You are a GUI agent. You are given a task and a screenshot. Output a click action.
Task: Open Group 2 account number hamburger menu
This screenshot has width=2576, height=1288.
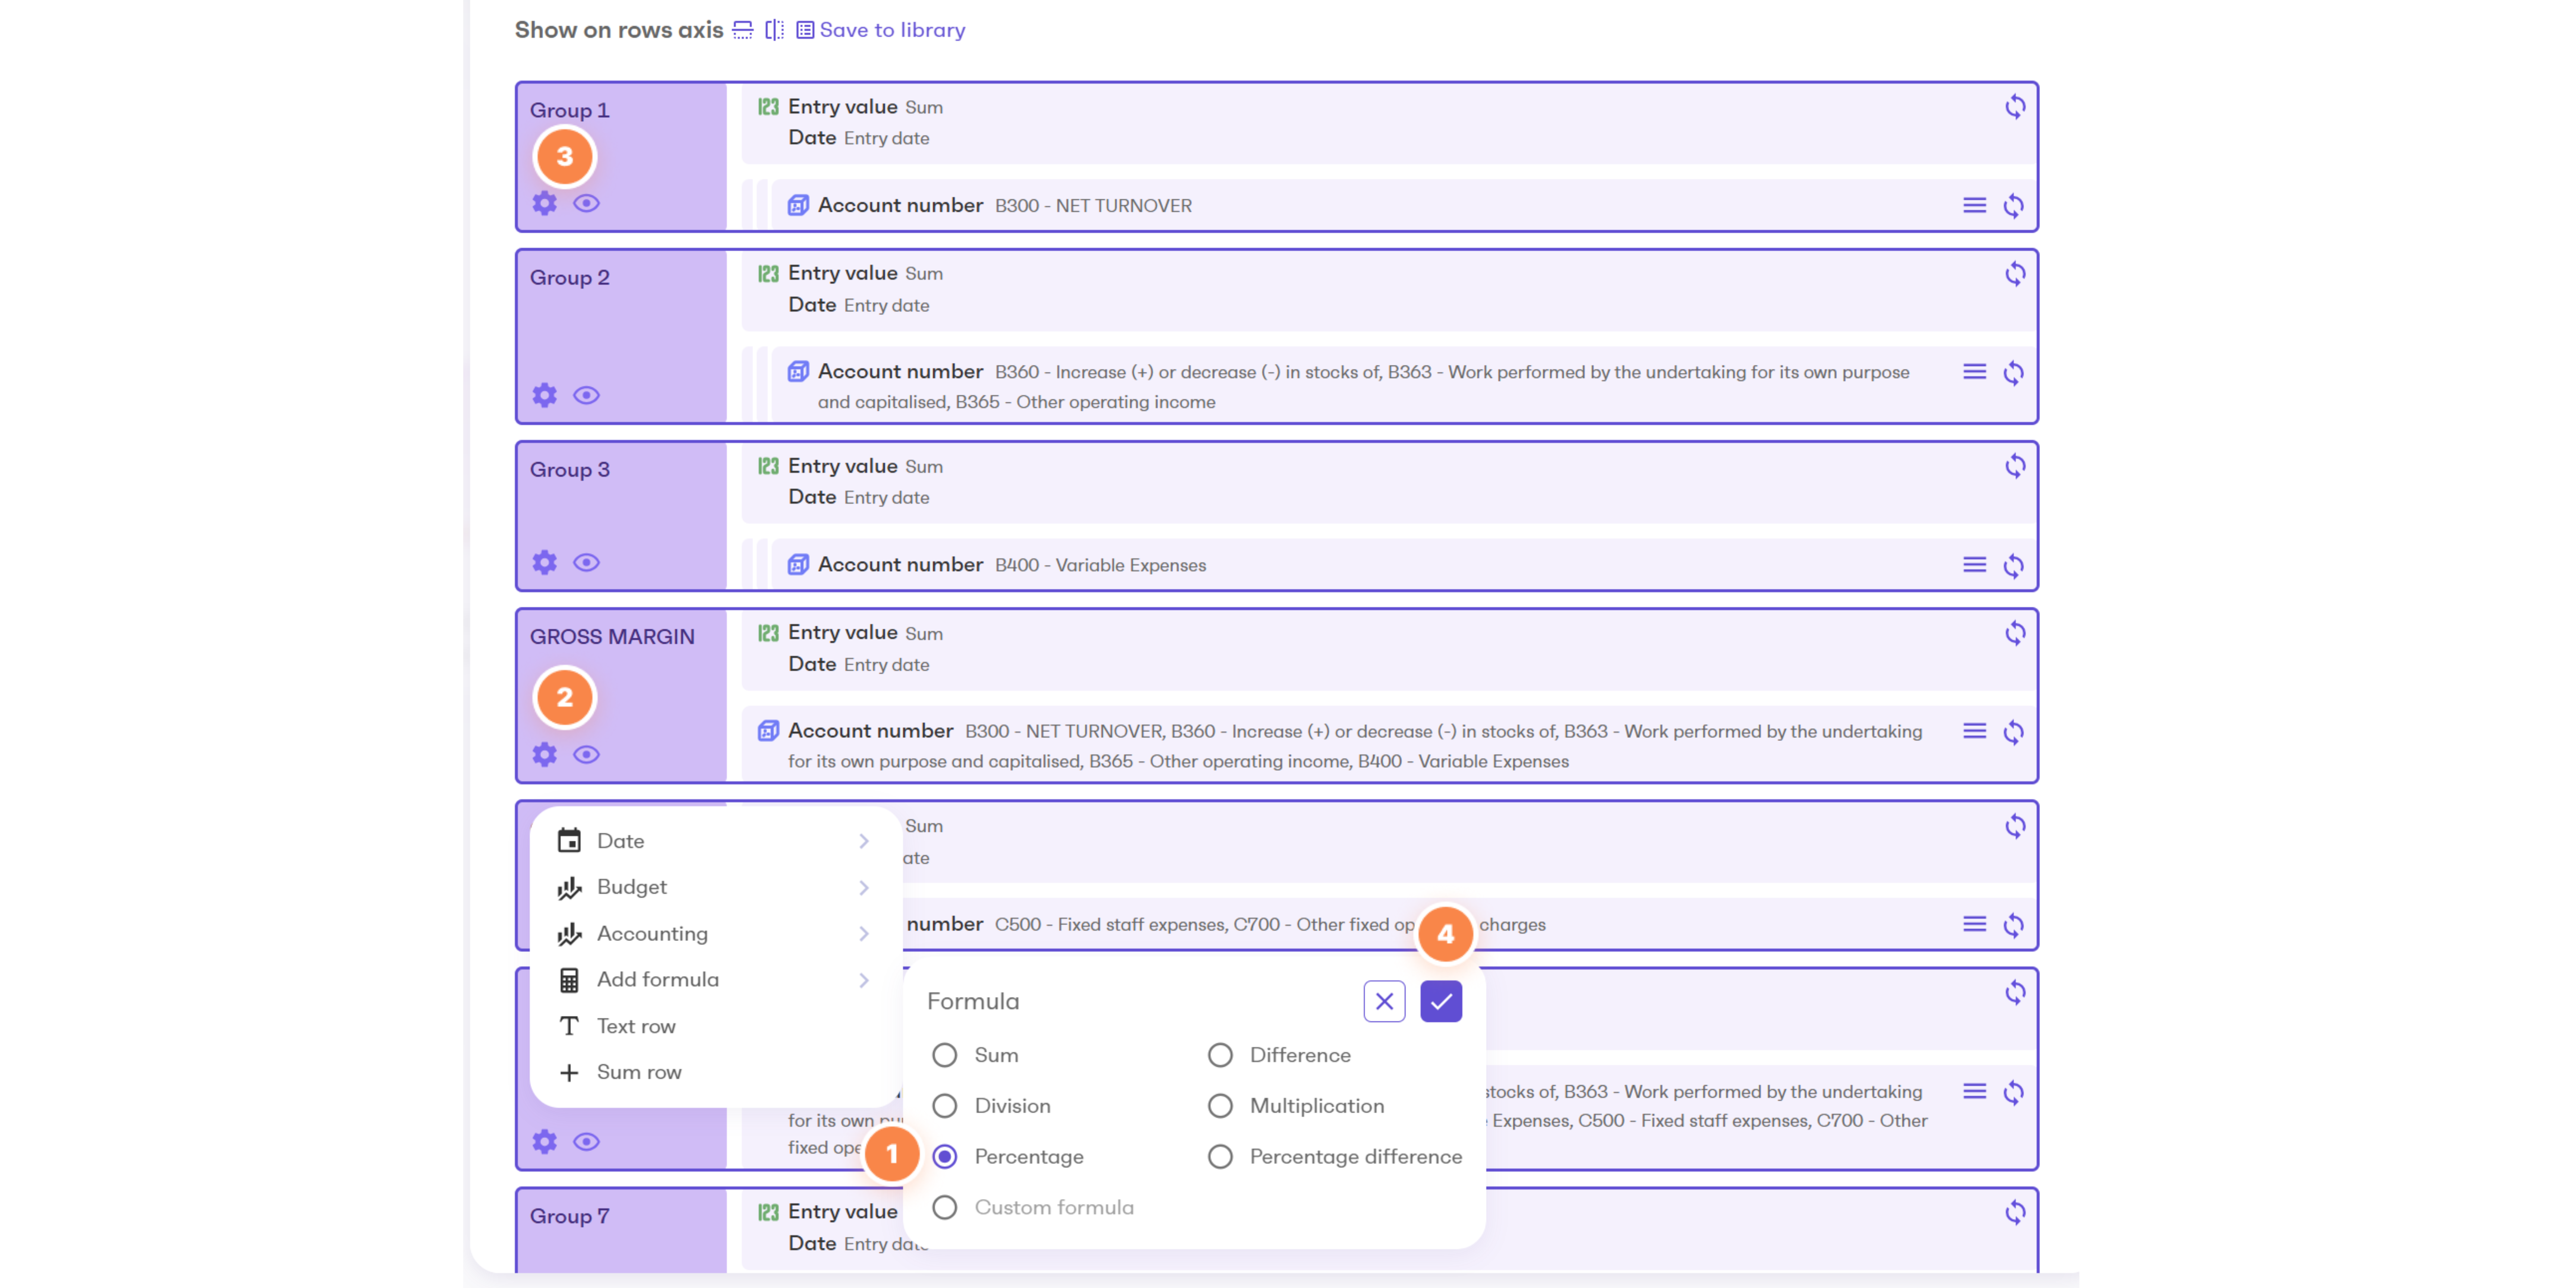[x=1974, y=372]
